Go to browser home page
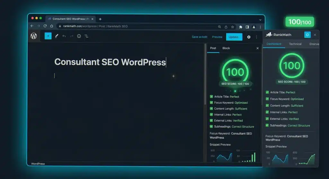 [x=52, y=26]
